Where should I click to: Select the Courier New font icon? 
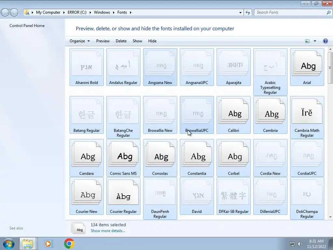click(x=87, y=196)
